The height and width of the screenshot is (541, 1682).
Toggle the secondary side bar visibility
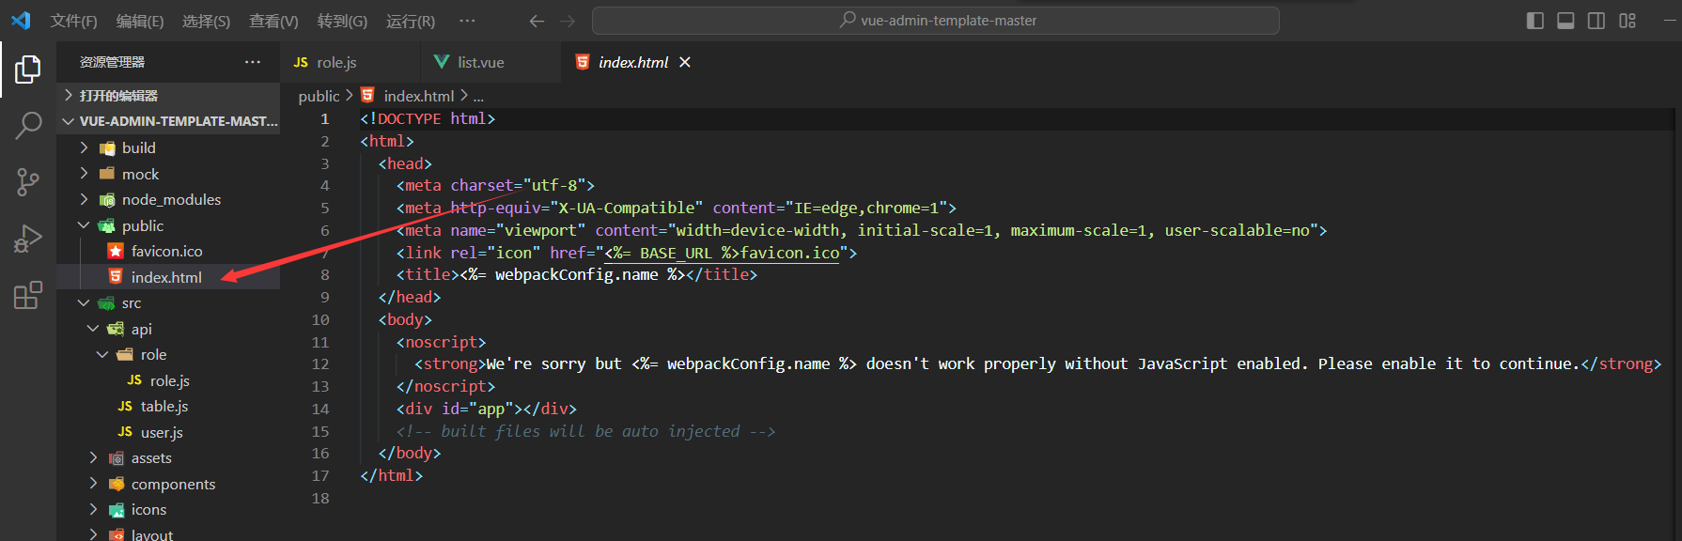(x=1596, y=21)
